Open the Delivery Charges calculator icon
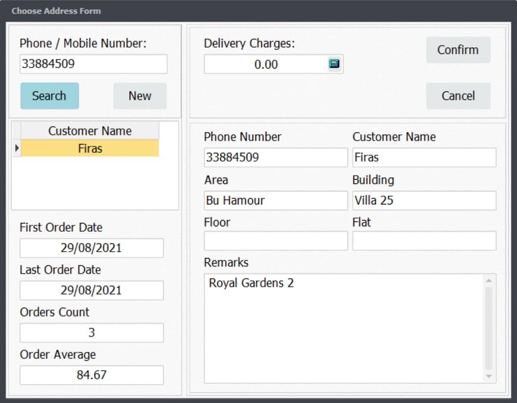 [x=334, y=64]
